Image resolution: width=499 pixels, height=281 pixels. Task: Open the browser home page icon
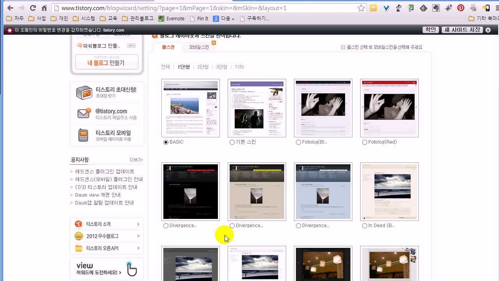[x=44, y=8]
